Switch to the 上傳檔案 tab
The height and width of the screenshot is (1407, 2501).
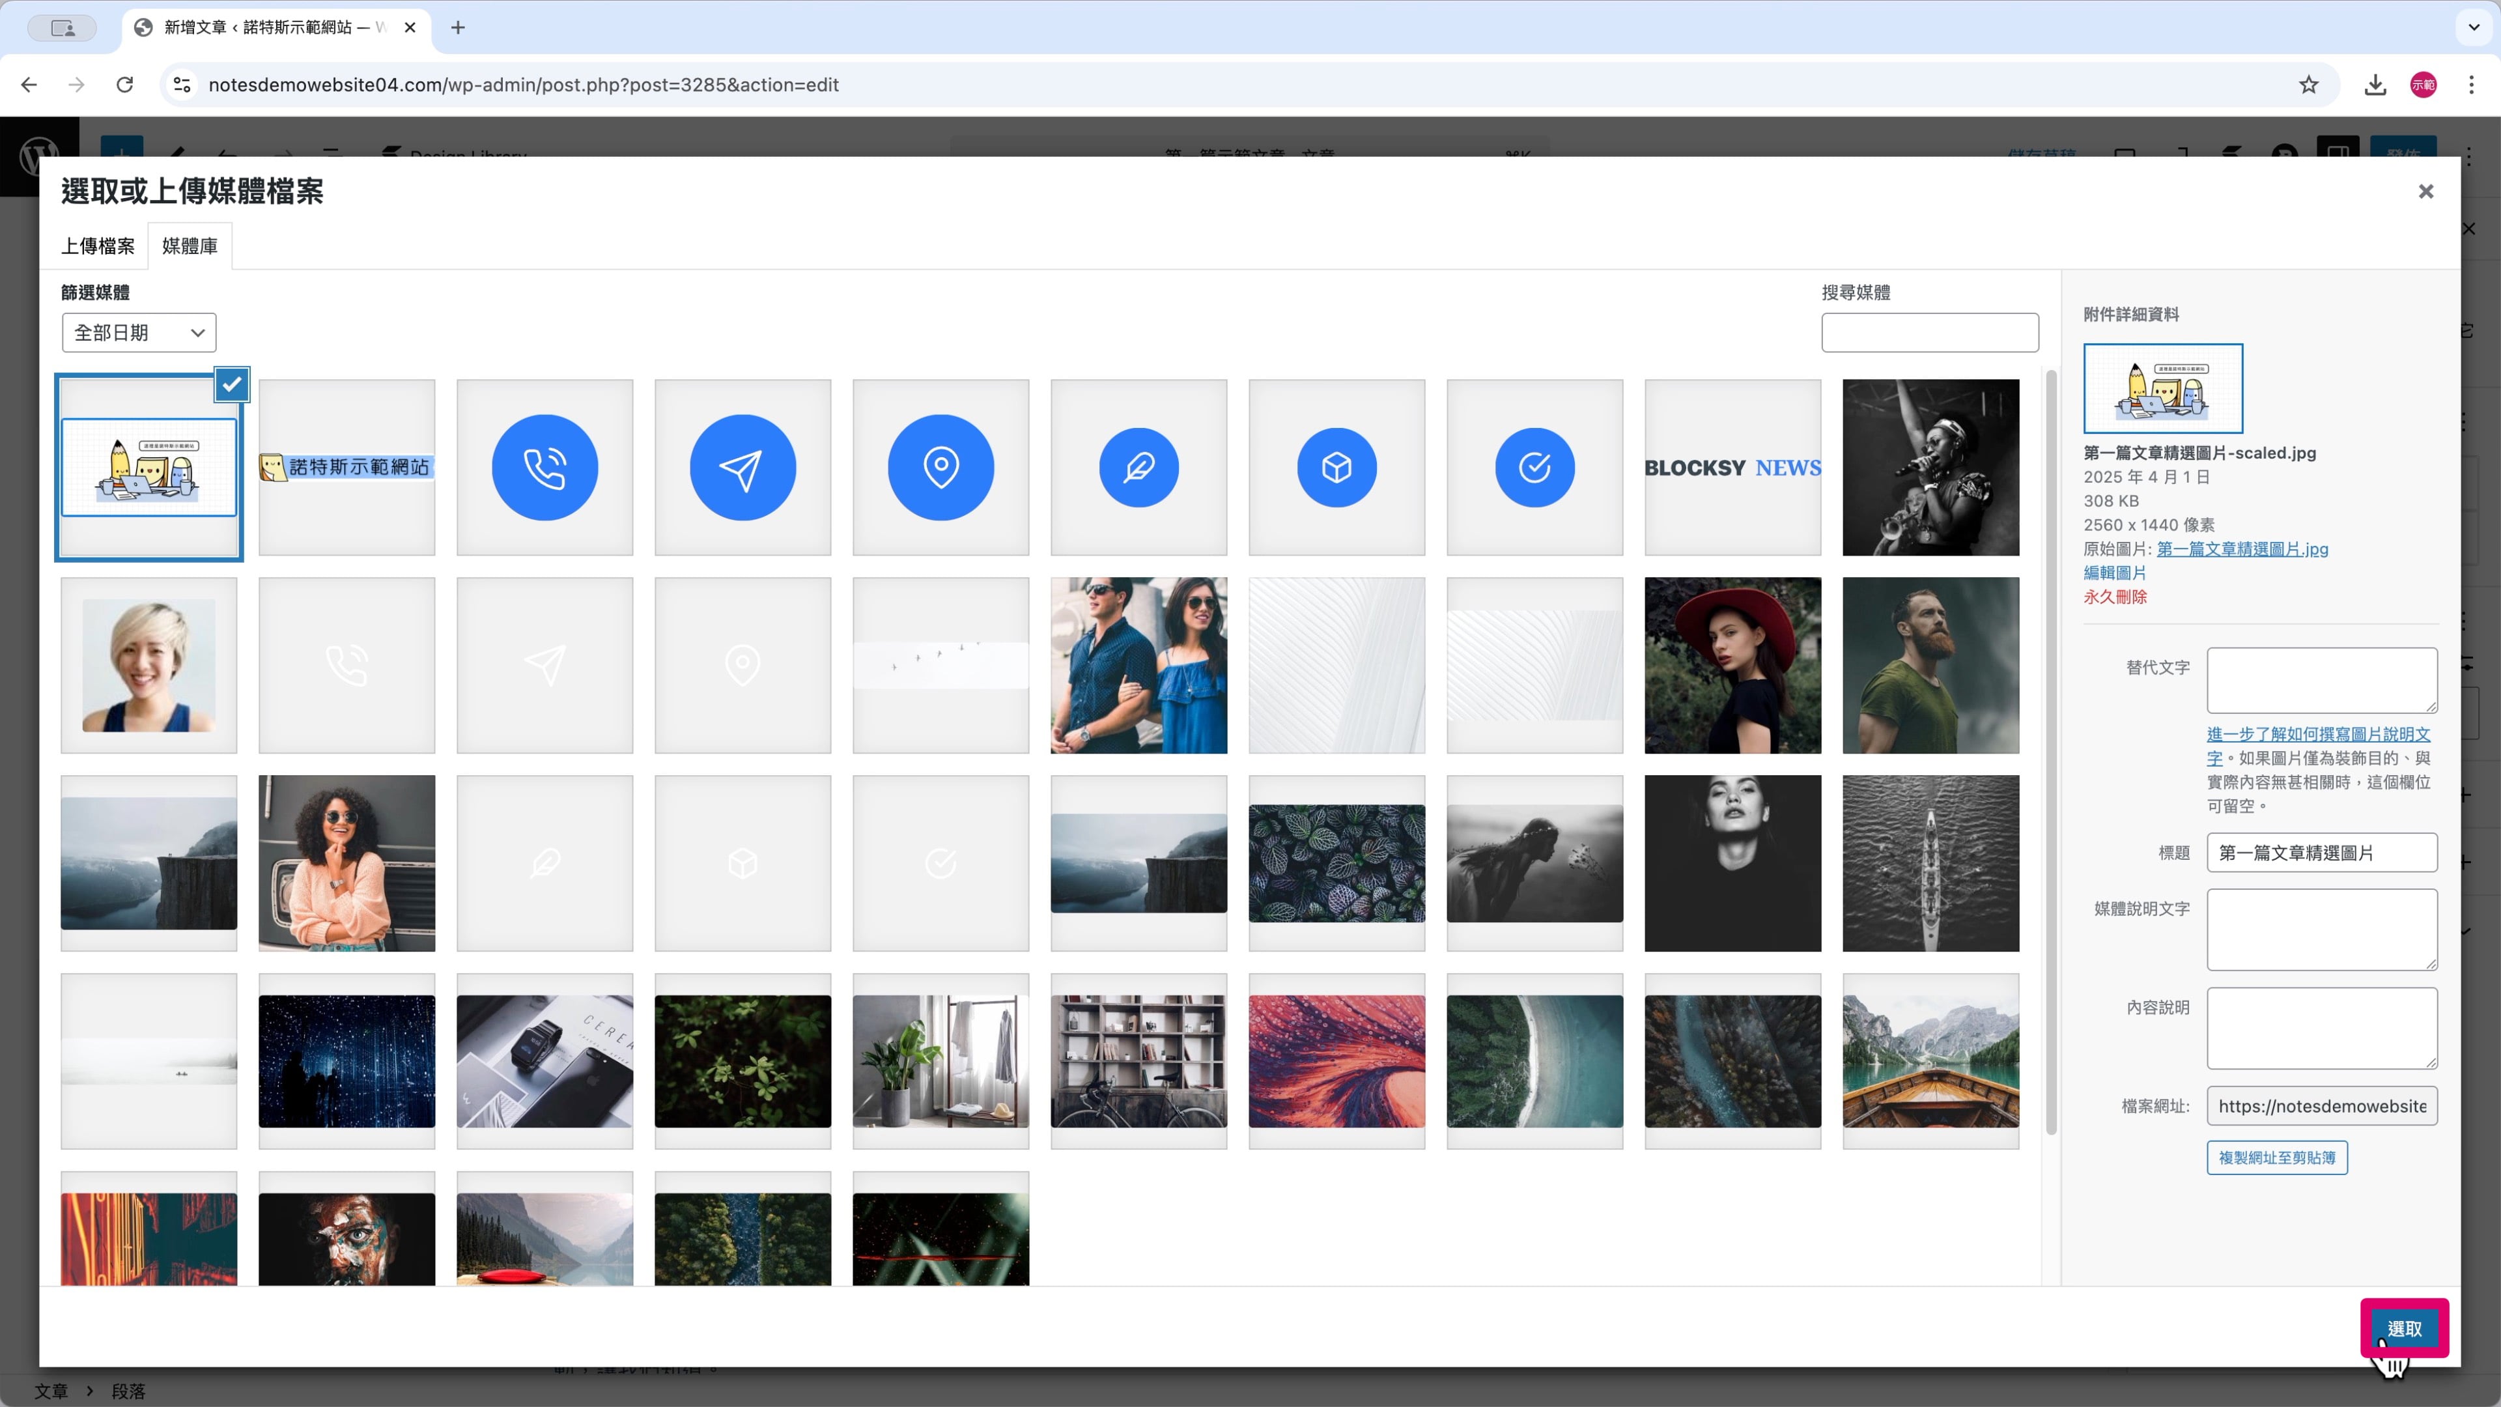tap(98, 246)
